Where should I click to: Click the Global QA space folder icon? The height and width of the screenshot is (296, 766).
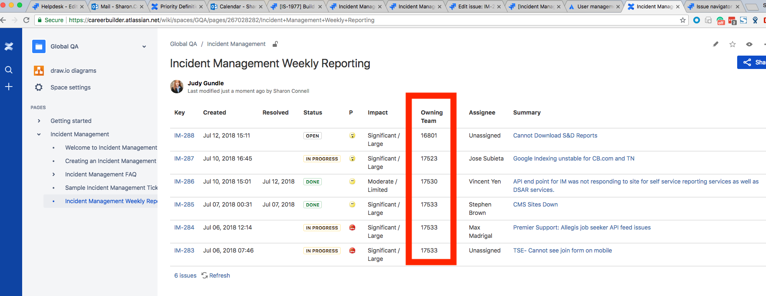point(39,46)
